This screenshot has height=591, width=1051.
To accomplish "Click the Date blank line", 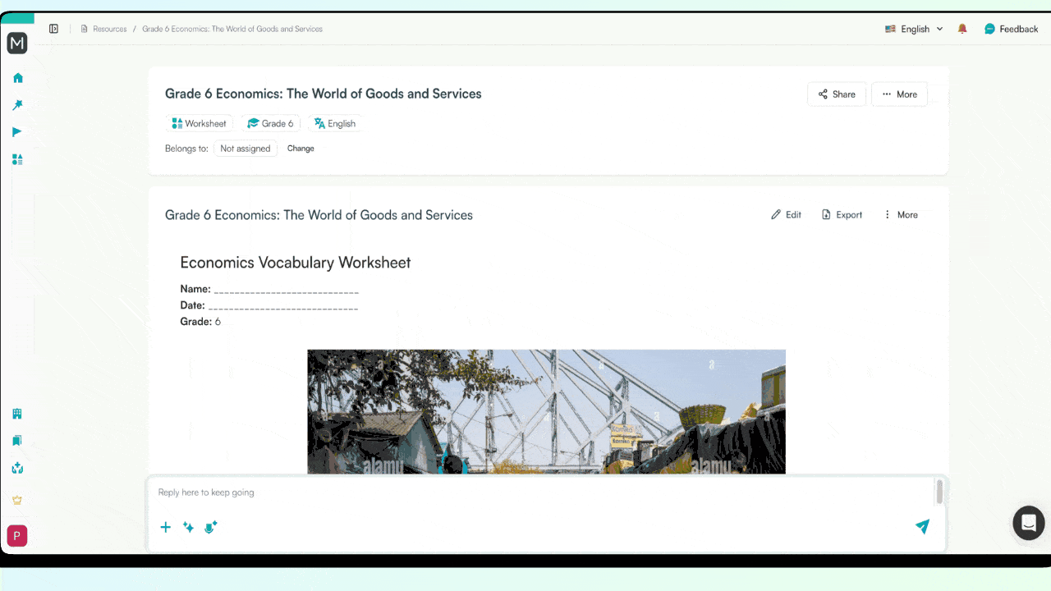I will pos(283,306).
